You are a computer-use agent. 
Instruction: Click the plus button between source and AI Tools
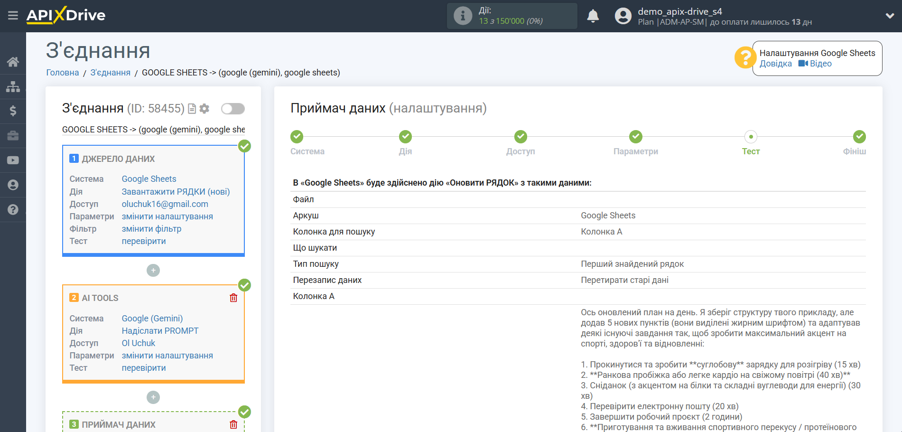153,270
